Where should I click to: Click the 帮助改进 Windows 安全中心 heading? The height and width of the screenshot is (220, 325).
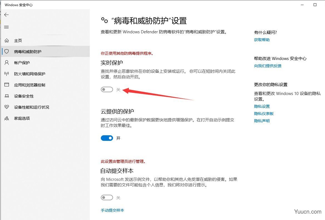[280, 59]
